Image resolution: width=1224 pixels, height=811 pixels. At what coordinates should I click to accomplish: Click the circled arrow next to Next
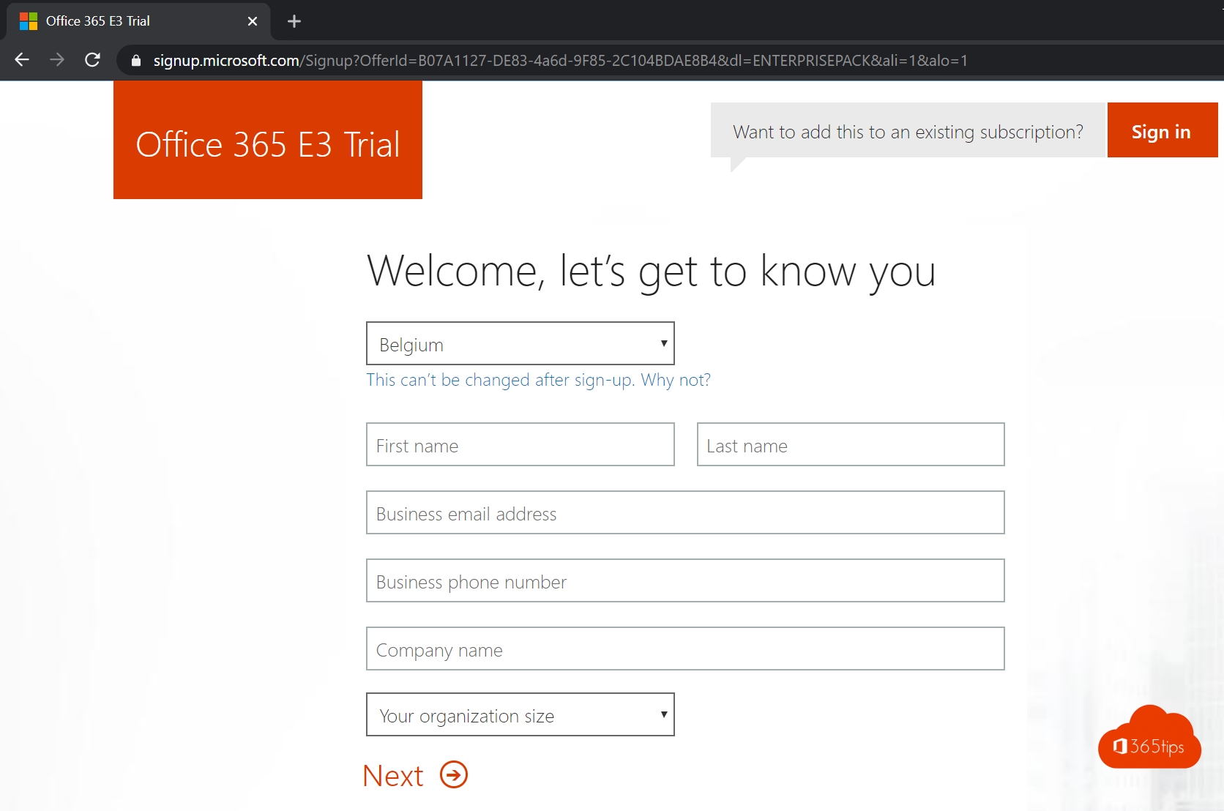454,774
